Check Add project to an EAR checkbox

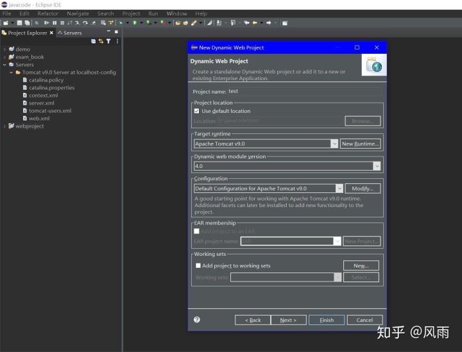(196, 231)
